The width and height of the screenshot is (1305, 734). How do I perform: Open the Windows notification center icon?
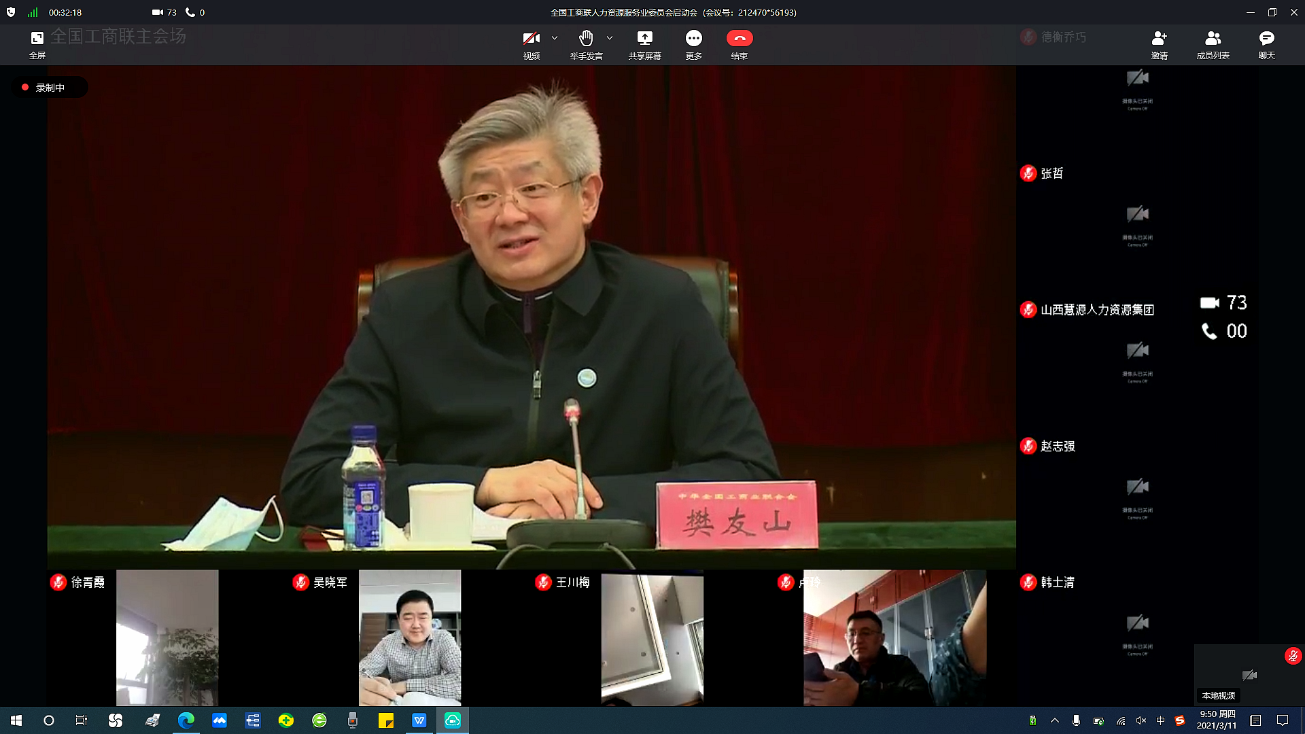tap(1283, 720)
